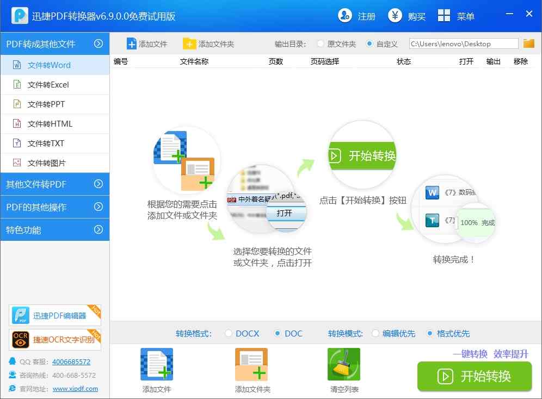Open the 文件转Word menu item
This screenshot has width=542, height=399.
(x=55, y=65)
